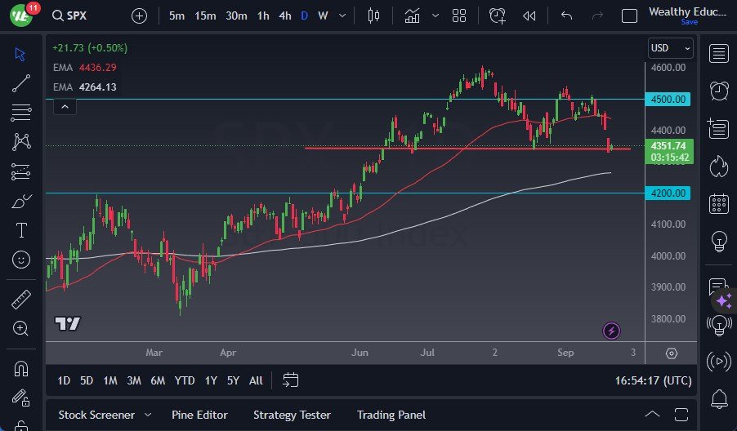The width and height of the screenshot is (737, 431).
Task: Select the text annotation tool
Action: pyautogui.click(x=21, y=230)
